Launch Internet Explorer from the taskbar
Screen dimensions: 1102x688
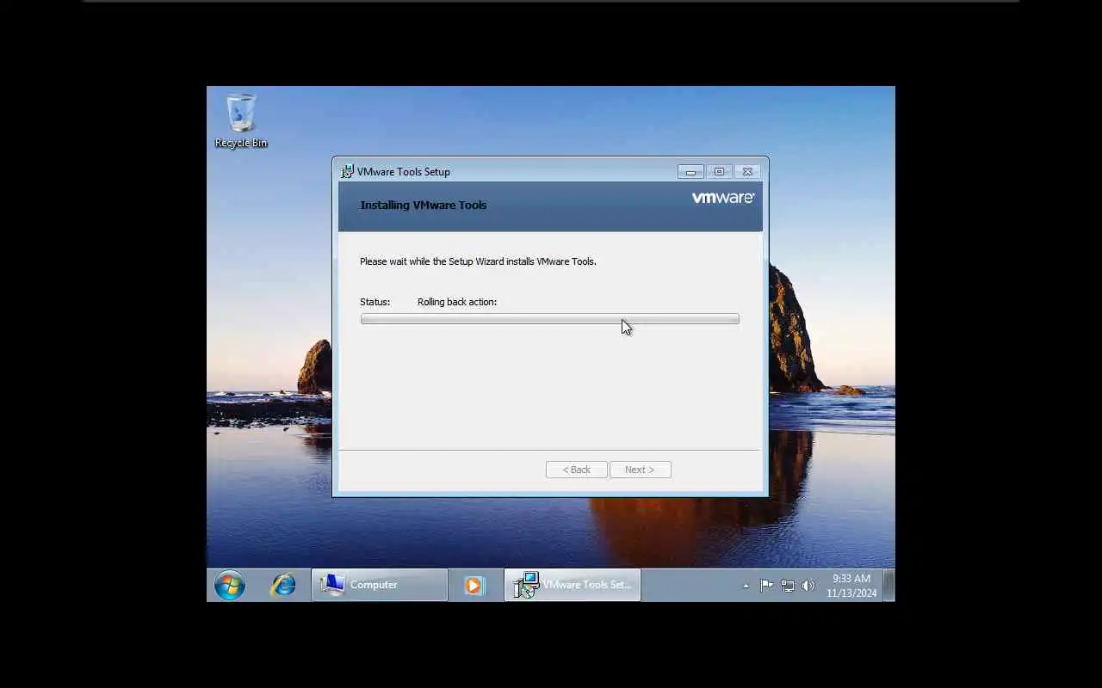pyautogui.click(x=283, y=586)
